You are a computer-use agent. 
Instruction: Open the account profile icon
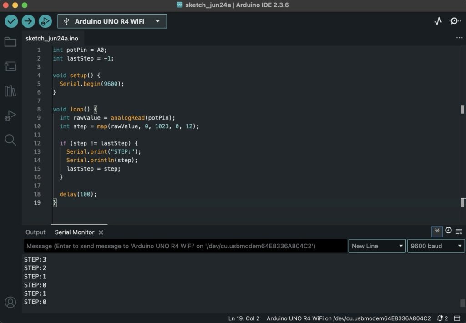[10, 302]
